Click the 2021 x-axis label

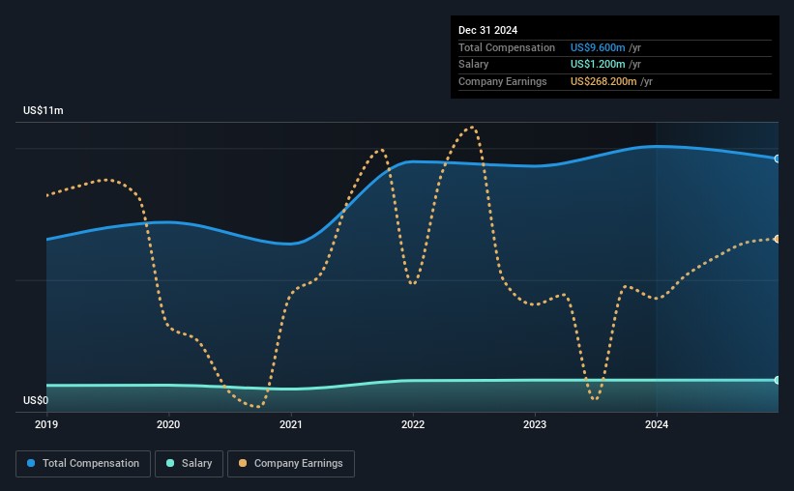tap(291, 424)
